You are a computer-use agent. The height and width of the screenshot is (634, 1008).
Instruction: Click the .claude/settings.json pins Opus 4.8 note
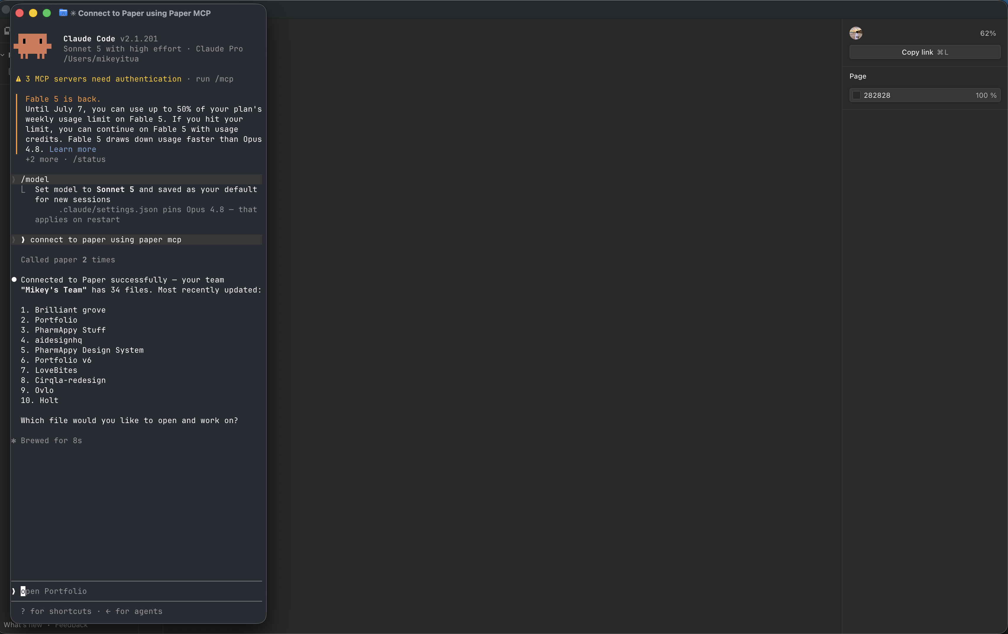(146, 214)
